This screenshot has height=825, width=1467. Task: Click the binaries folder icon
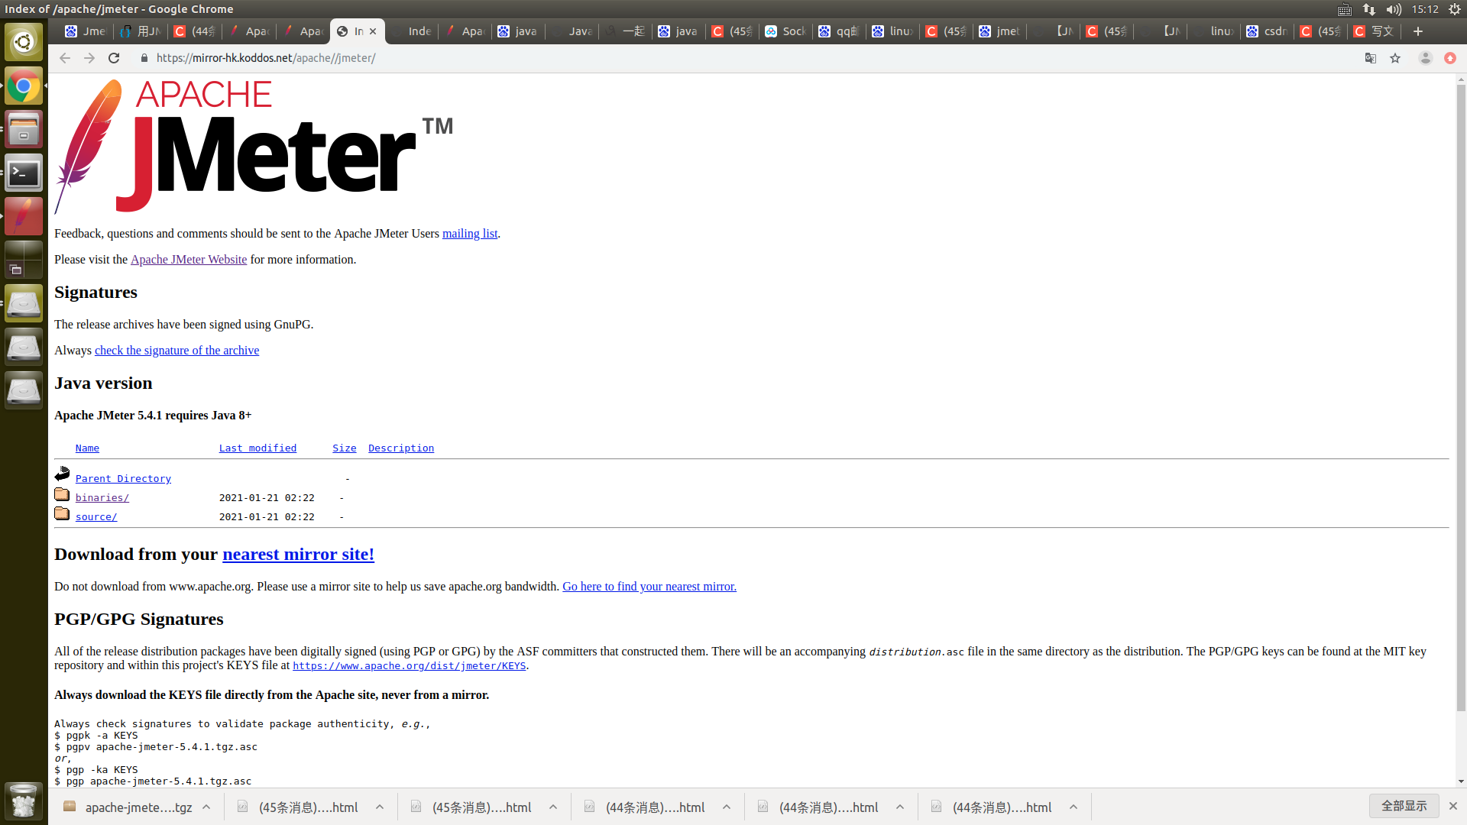(62, 495)
